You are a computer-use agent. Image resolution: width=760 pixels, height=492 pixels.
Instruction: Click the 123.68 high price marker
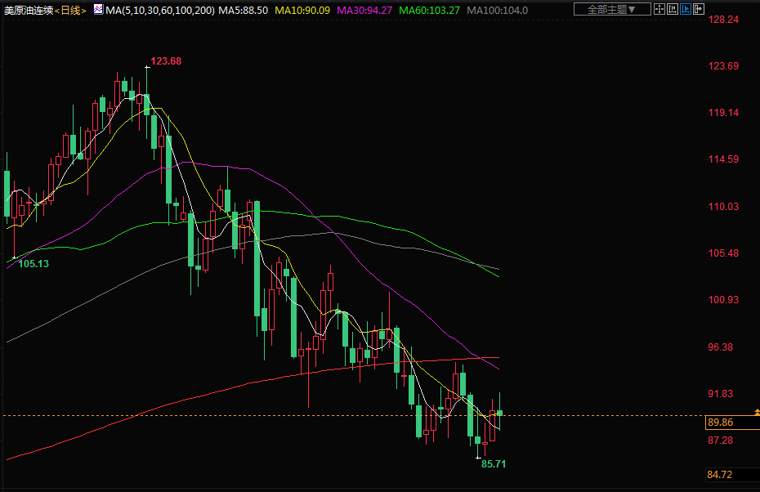pos(166,61)
